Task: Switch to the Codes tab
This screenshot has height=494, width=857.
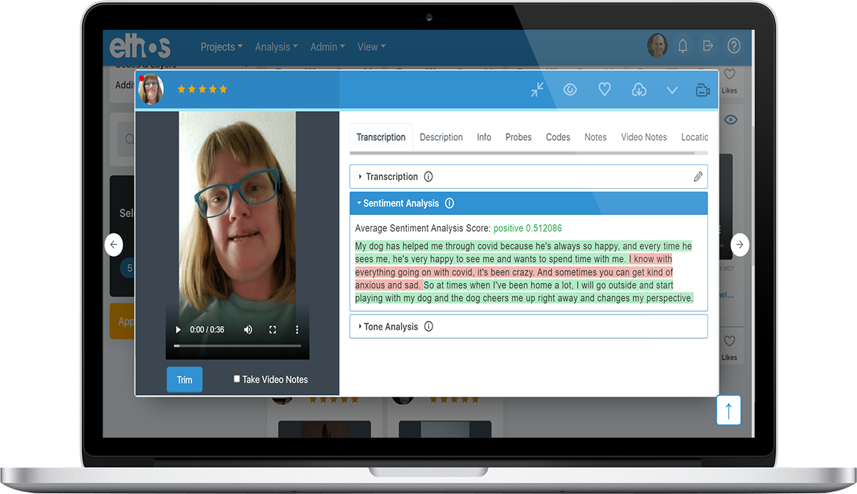Action: tap(558, 137)
